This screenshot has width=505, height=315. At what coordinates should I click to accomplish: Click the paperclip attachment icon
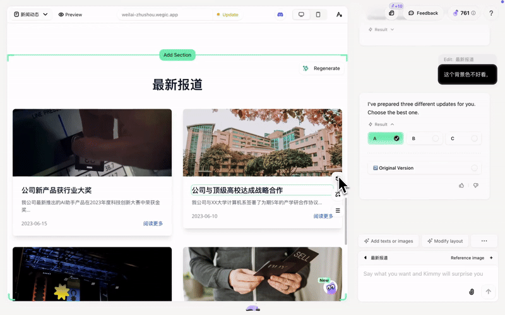click(472, 291)
